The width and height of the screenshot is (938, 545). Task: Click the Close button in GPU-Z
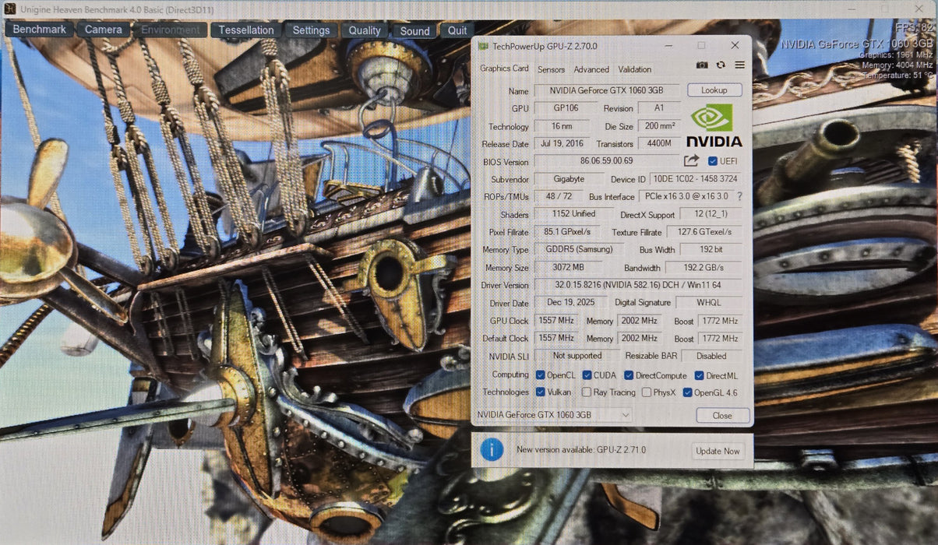[x=722, y=415]
